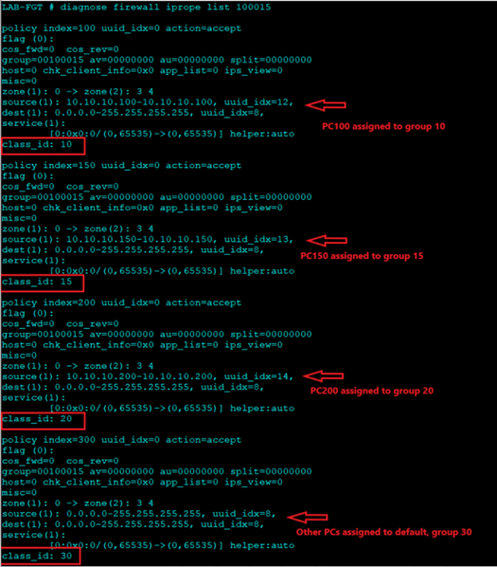This screenshot has width=497, height=567.
Task: Click the red arrow pointing at PC100 source
Action: (326, 105)
